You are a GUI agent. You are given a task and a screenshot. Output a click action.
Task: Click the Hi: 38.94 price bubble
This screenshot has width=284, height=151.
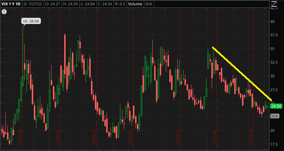click(x=31, y=21)
